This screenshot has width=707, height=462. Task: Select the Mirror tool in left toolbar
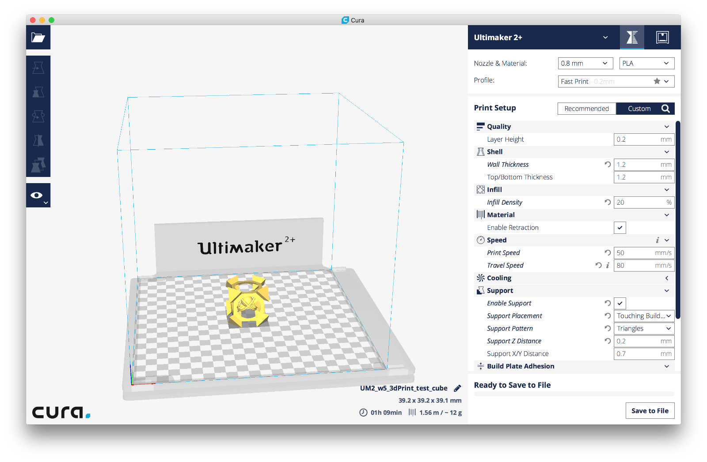pos(38,140)
